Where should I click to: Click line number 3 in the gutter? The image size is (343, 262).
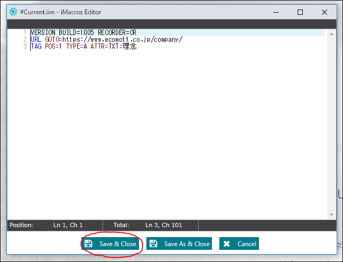(x=25, y=46)
